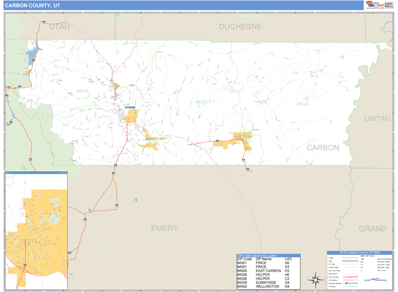
Task: Click the H3 grid location cell
Action: click(x=287, y=271)
